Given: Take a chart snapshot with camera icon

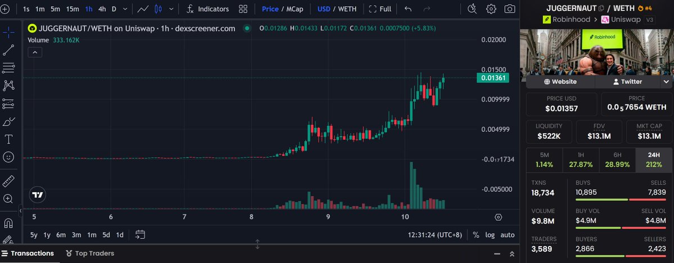Looking at the screenshot, I should [510, 9].
